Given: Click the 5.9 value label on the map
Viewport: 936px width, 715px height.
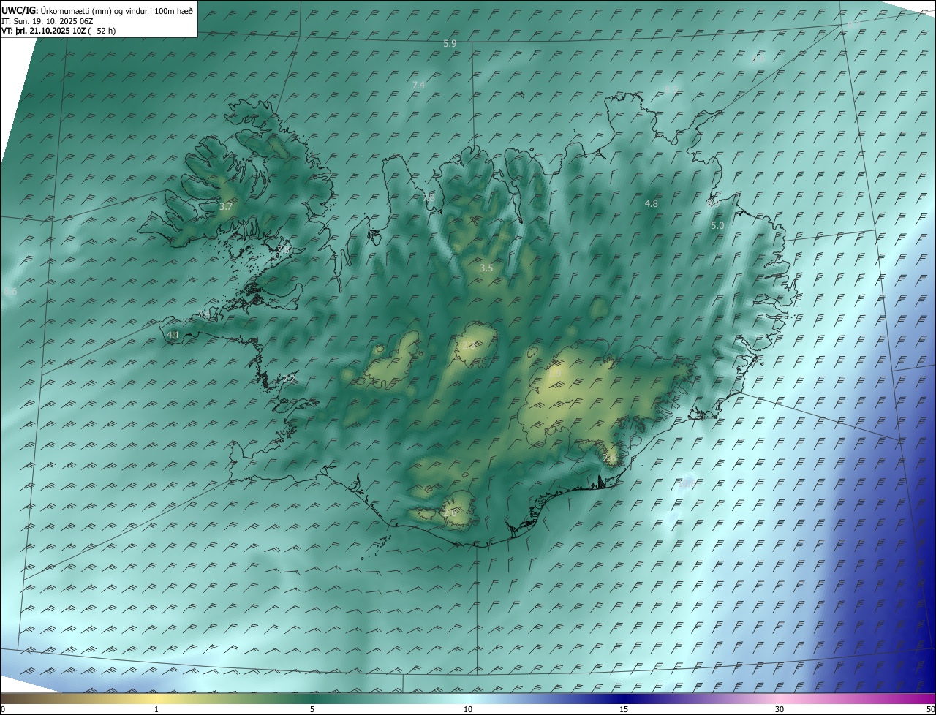Looking at the screenshot, I should (450, 44).
